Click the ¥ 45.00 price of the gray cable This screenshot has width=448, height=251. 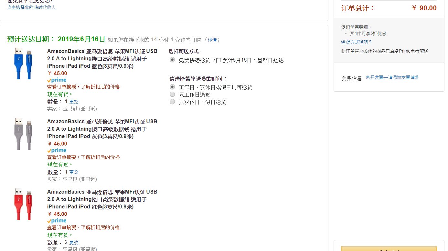point(57,144)
